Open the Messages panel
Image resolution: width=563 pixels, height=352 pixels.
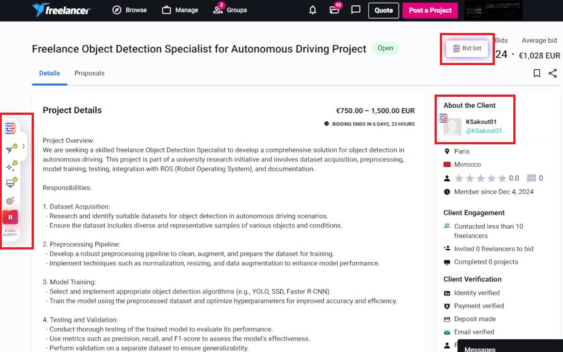click(510, 346)
